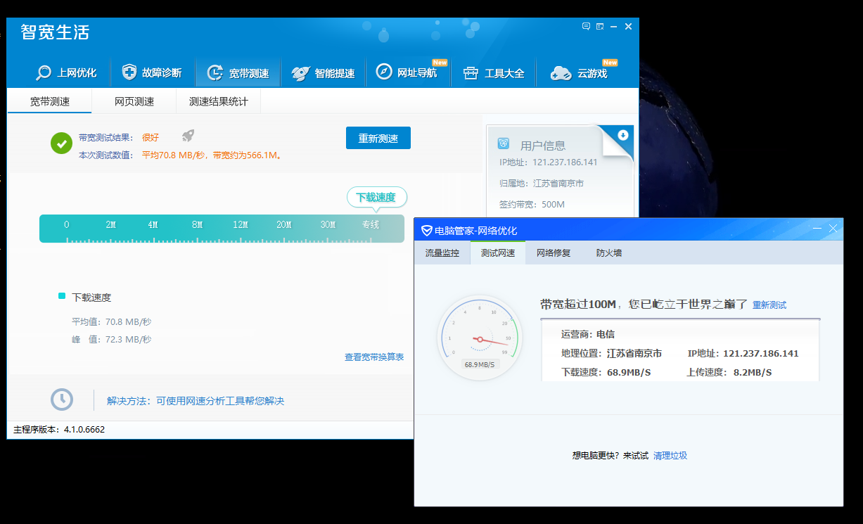Screen dimensions: 863x524
Task: Select the 宽带测速 clock section
Action: [238, 72]
